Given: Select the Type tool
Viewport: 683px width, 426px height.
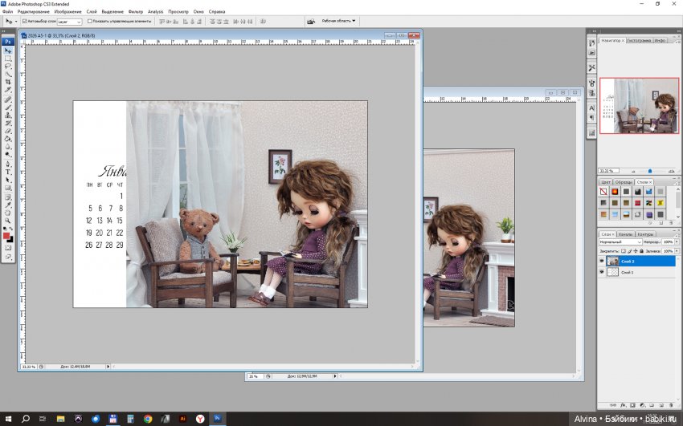Looking at the screenshot, I should coord(8,172).
